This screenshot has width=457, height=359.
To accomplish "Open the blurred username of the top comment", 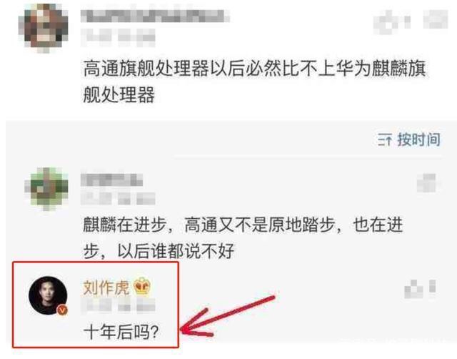I will [155, 16].
